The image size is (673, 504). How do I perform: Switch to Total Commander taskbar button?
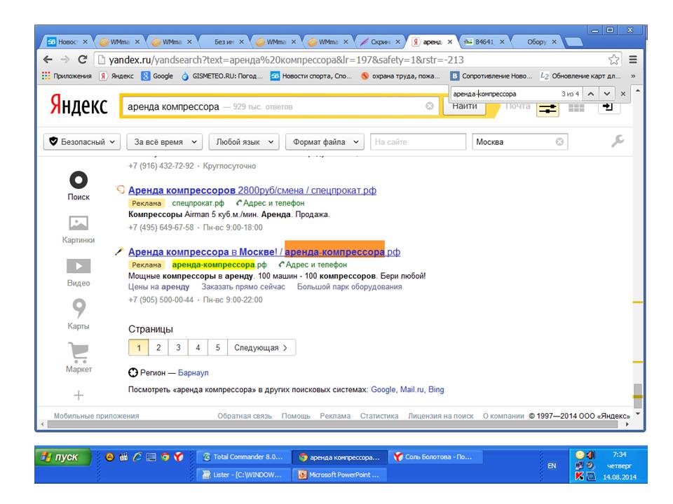(243, 457)
